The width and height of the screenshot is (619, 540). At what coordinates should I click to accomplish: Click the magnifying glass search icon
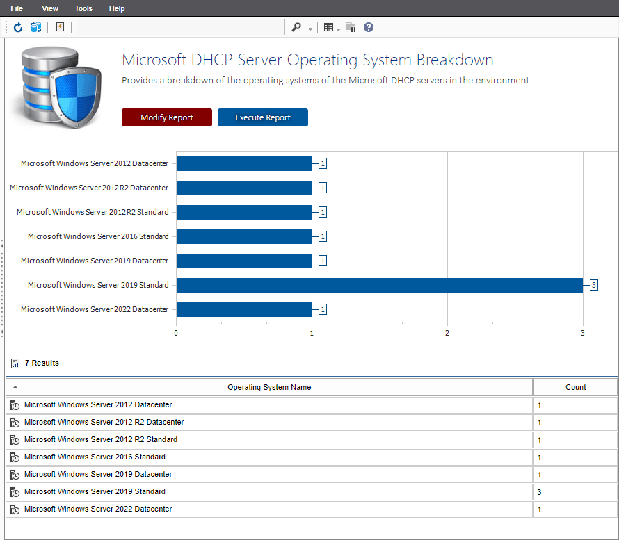coord(296,27)
